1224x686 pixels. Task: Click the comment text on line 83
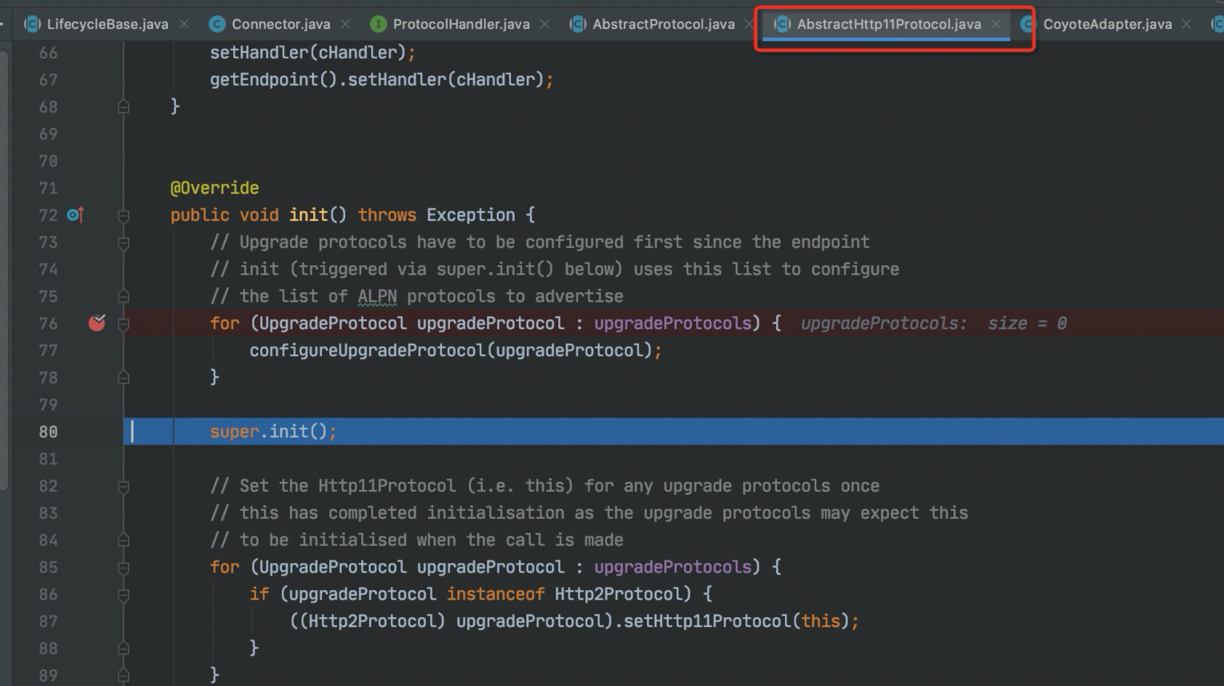click(589, 513)
